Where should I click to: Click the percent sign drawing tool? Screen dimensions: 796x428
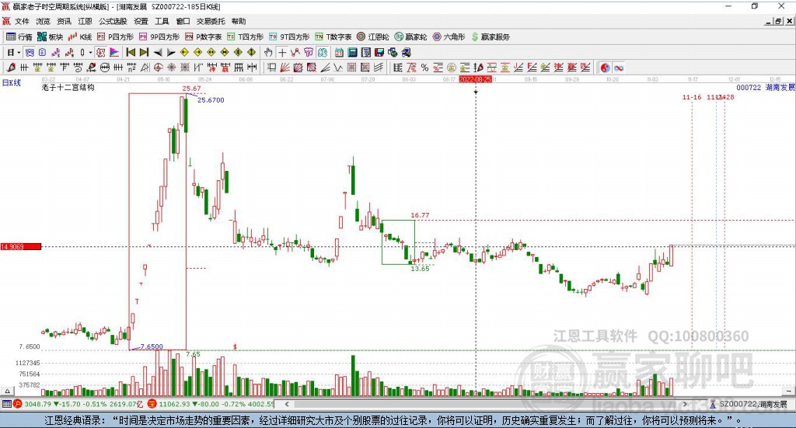tap(424, 68)
